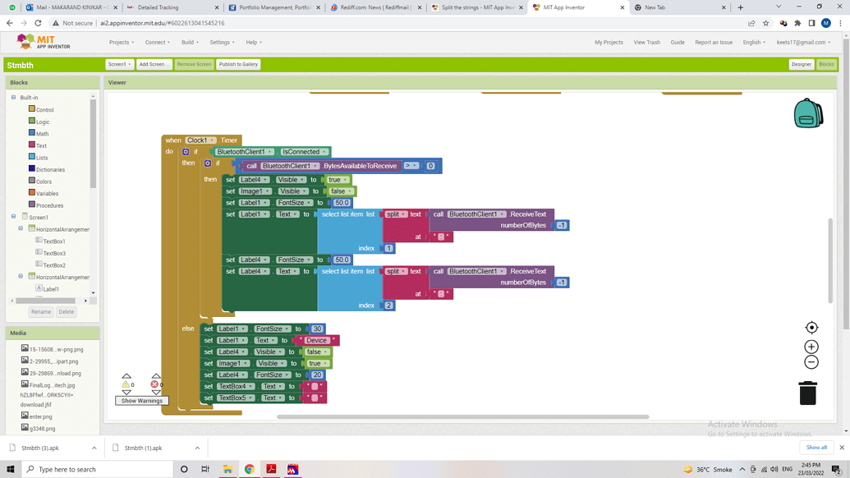Open the trash can in the blocks viewer
Screen dimensions: 850x478
[x=808, y=393]
